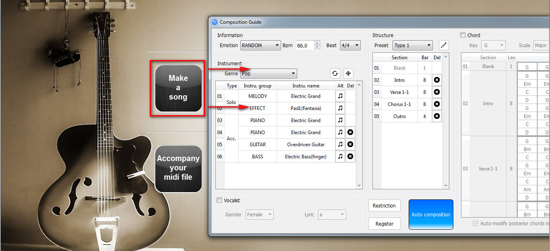550x251 pixels.
Task: Click the Restriction button
Action: coord(384,205)
